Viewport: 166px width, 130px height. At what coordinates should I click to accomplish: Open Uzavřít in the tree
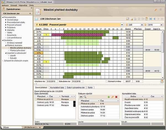click(x=13, y=55)
